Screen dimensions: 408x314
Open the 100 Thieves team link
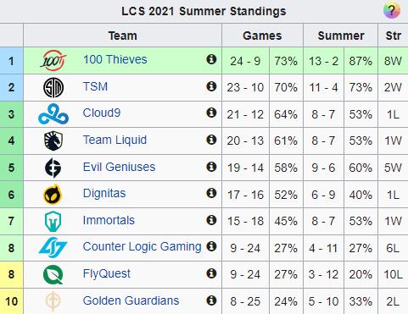(115, 59)
